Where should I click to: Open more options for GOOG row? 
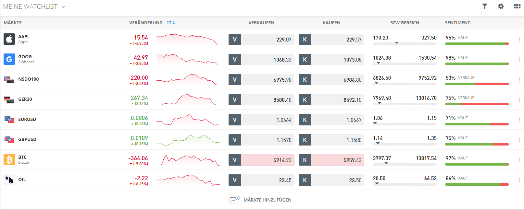click(x=519, y=60)
